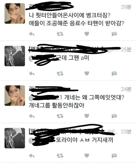
Task: Open tweet text starting 개네는 왜
Action: [76, 101]
